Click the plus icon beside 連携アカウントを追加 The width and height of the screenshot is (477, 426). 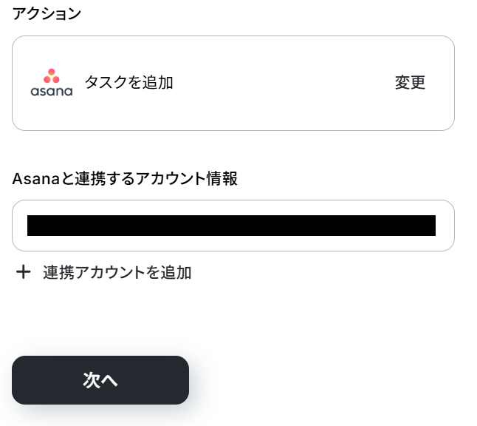coord(24,272)
